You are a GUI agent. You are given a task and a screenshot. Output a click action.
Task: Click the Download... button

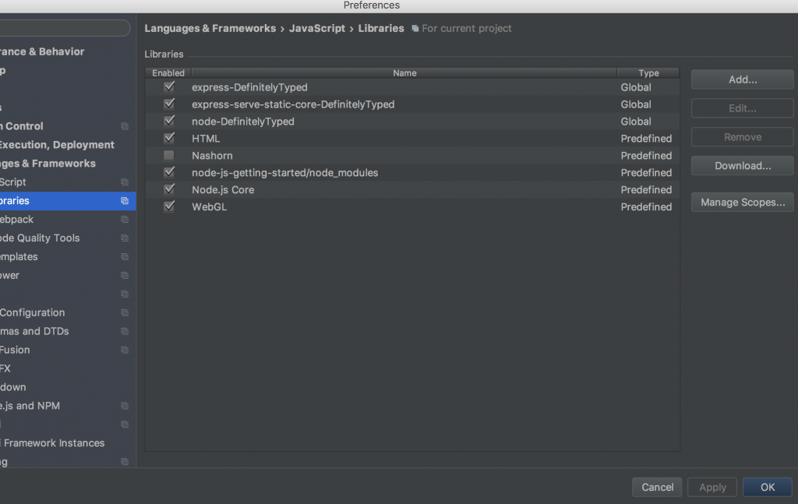(x=742, y=166)
